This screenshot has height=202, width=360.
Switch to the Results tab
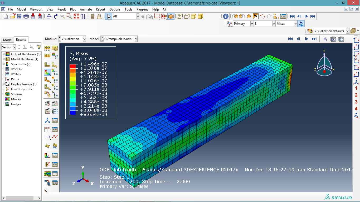click(21, 40)
